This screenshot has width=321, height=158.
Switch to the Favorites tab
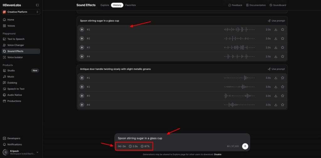click(131, 5)
